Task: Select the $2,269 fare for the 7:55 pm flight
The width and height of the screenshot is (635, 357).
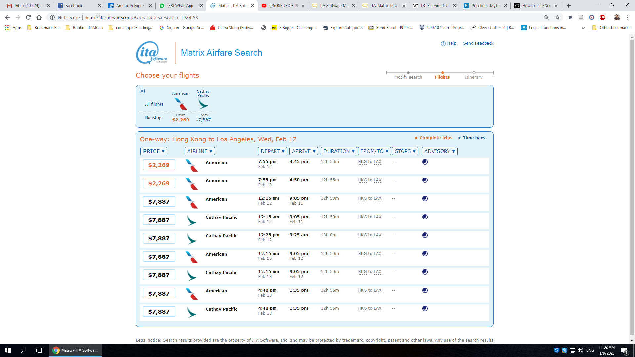Action: [x=158, y=165]
